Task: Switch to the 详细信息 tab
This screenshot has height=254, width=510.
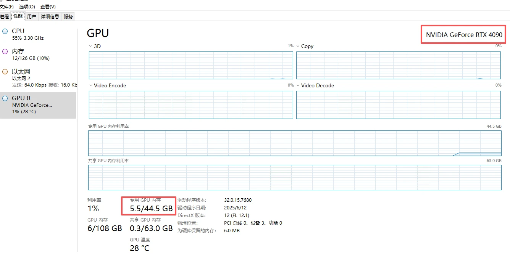Action: [50, 16]
